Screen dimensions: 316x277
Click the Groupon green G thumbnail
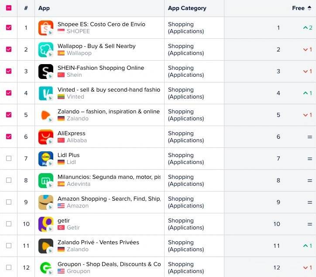(46, 268)
